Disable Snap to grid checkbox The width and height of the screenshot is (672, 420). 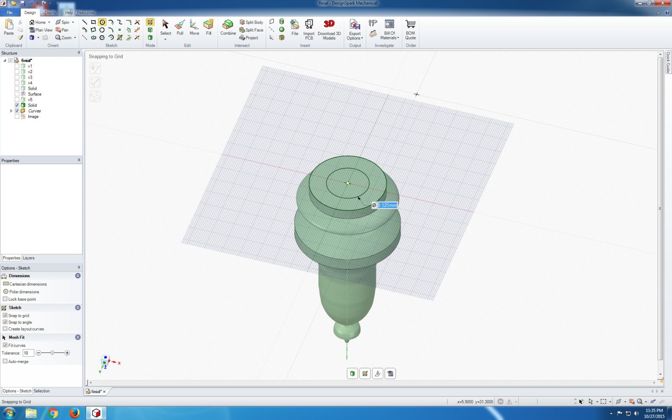pyautogui.click(x=5, y=315)
